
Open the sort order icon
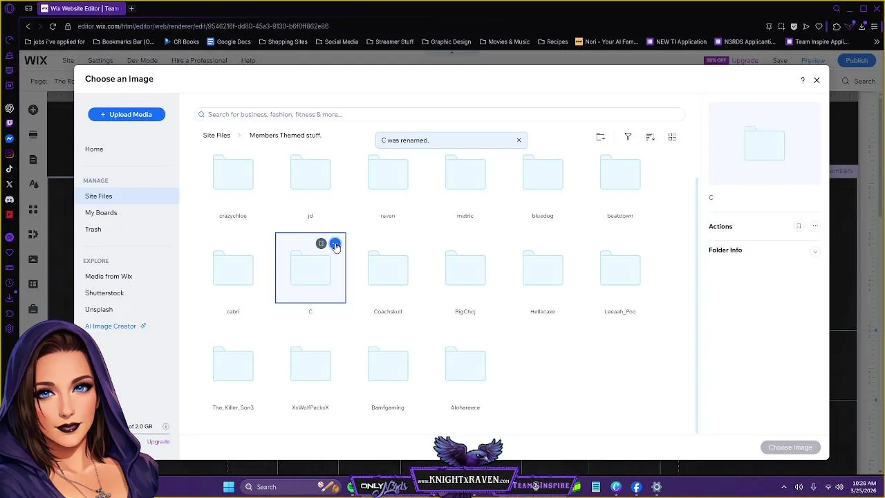(x=650, y=137)
